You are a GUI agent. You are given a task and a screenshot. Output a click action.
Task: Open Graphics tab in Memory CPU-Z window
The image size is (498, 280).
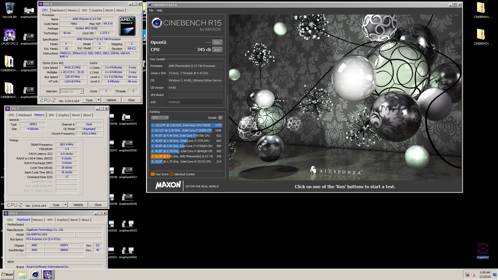pos(64,115)
